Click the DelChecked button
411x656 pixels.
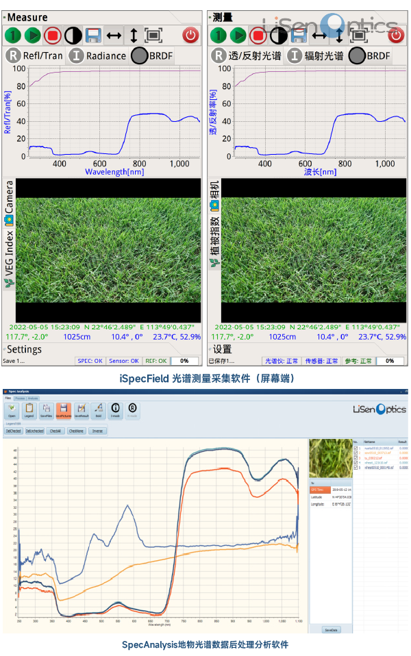[14, 431]
